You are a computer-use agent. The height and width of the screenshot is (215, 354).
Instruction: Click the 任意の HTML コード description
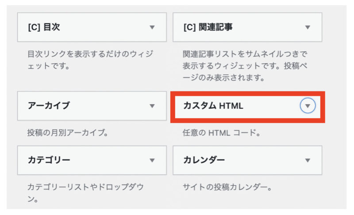222,132
